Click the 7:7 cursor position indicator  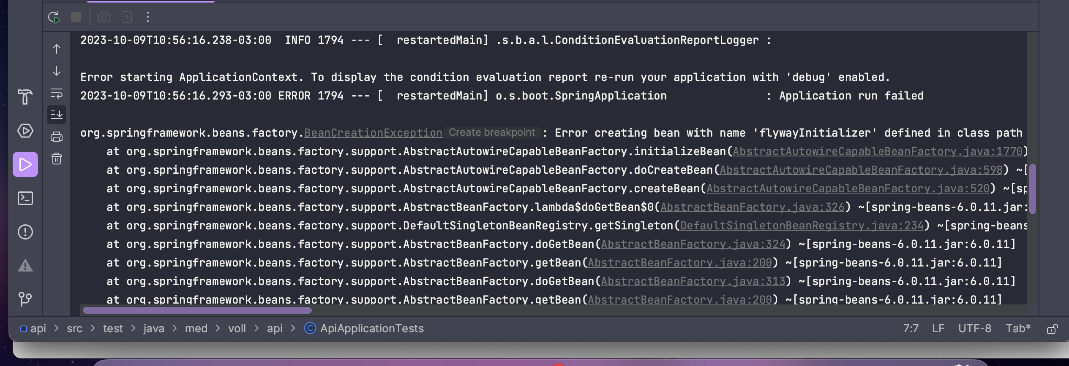[911, 328]
